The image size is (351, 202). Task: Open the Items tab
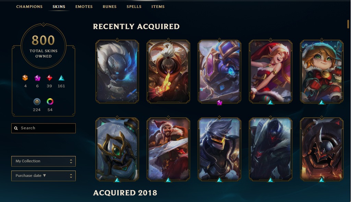[158, 7]
